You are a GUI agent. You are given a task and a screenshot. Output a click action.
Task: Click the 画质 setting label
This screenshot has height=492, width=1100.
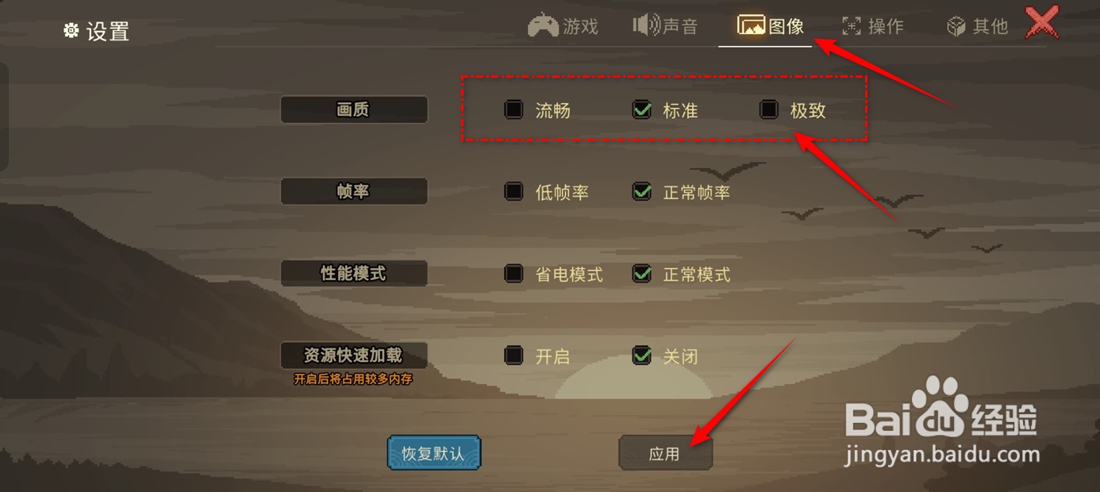click(x=354, y=110)
